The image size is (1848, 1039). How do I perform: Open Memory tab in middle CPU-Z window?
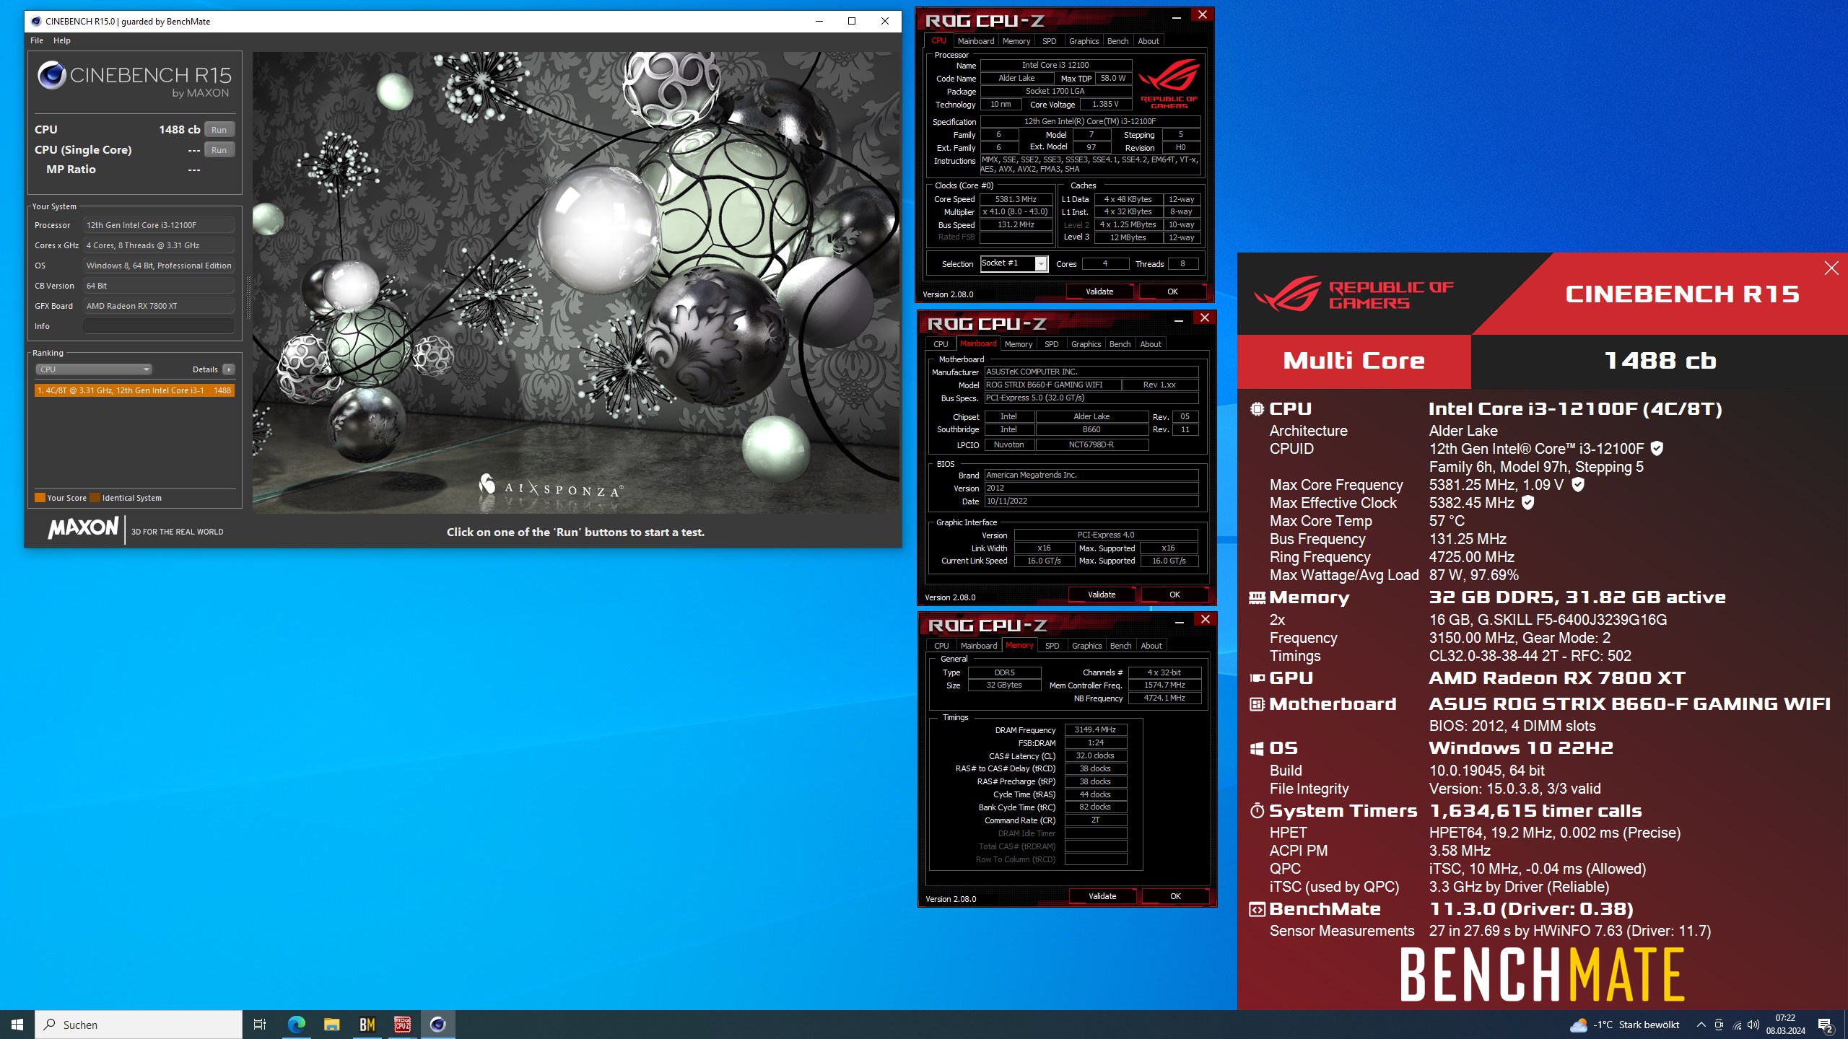1019,344
